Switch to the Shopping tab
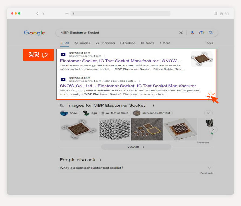 coord(105,43)
